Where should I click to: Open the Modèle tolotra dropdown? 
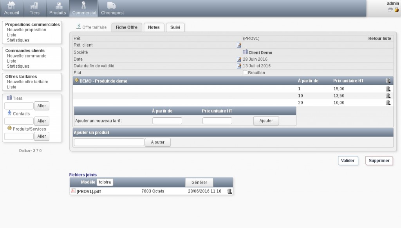coord(105,182)
